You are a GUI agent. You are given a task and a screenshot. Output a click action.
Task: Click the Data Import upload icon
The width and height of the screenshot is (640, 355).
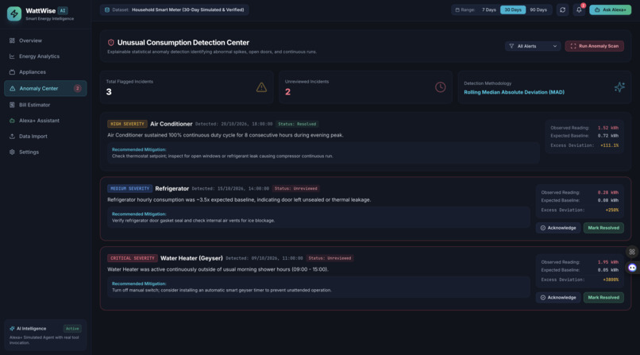(12, 137)
